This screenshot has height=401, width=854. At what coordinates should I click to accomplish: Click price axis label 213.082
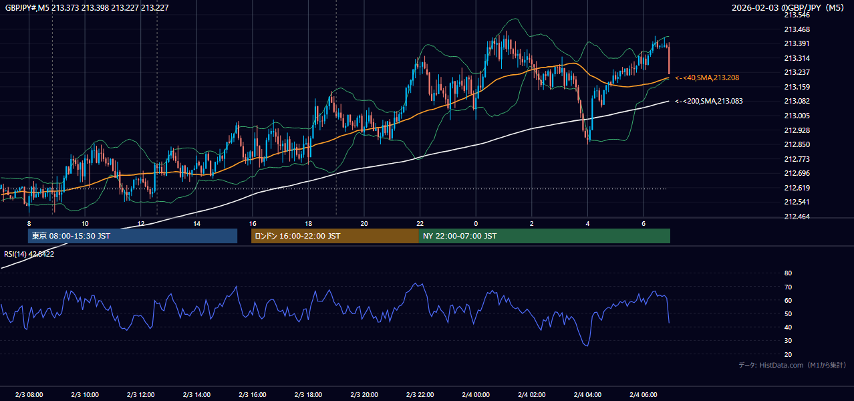[797, 102]
